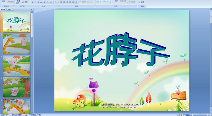Click the language 中文(简体,中国) status entry
The height and width of the screenshot is (116, 212).
[35, 115]
